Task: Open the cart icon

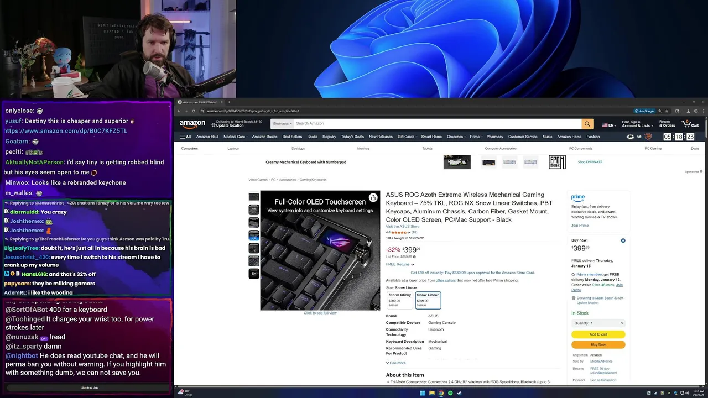Action: 691,123
